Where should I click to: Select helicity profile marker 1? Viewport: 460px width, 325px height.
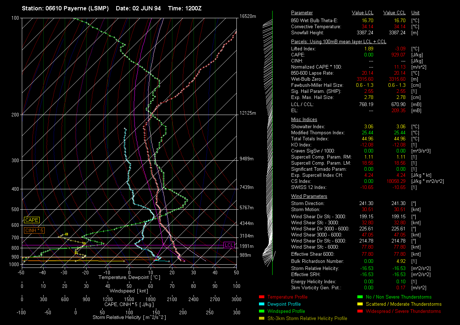click(76, 252)
